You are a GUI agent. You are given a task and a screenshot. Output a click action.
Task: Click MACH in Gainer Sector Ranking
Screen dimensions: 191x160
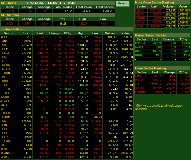click(x=139, y=47)
